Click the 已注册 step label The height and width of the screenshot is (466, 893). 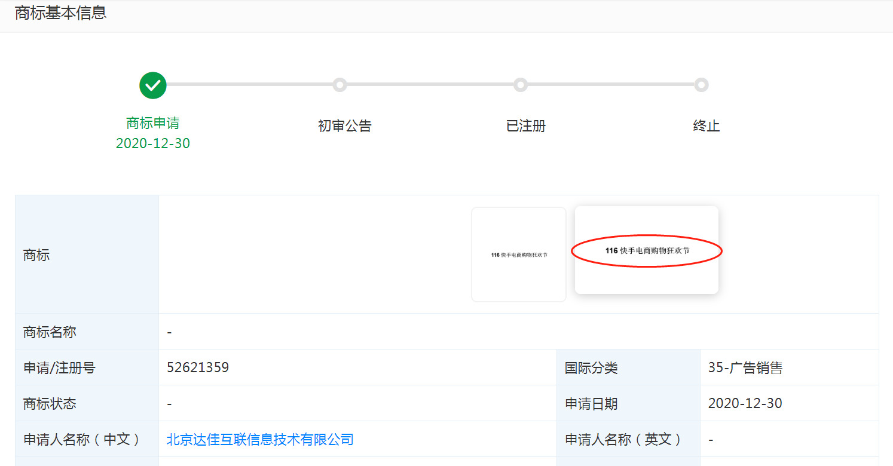point(526,126)
